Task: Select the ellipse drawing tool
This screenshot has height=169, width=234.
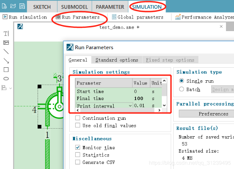Action: click(x=6, y=79)
